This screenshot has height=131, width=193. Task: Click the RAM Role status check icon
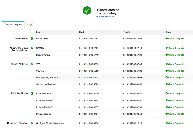click(x=167, y=48)
